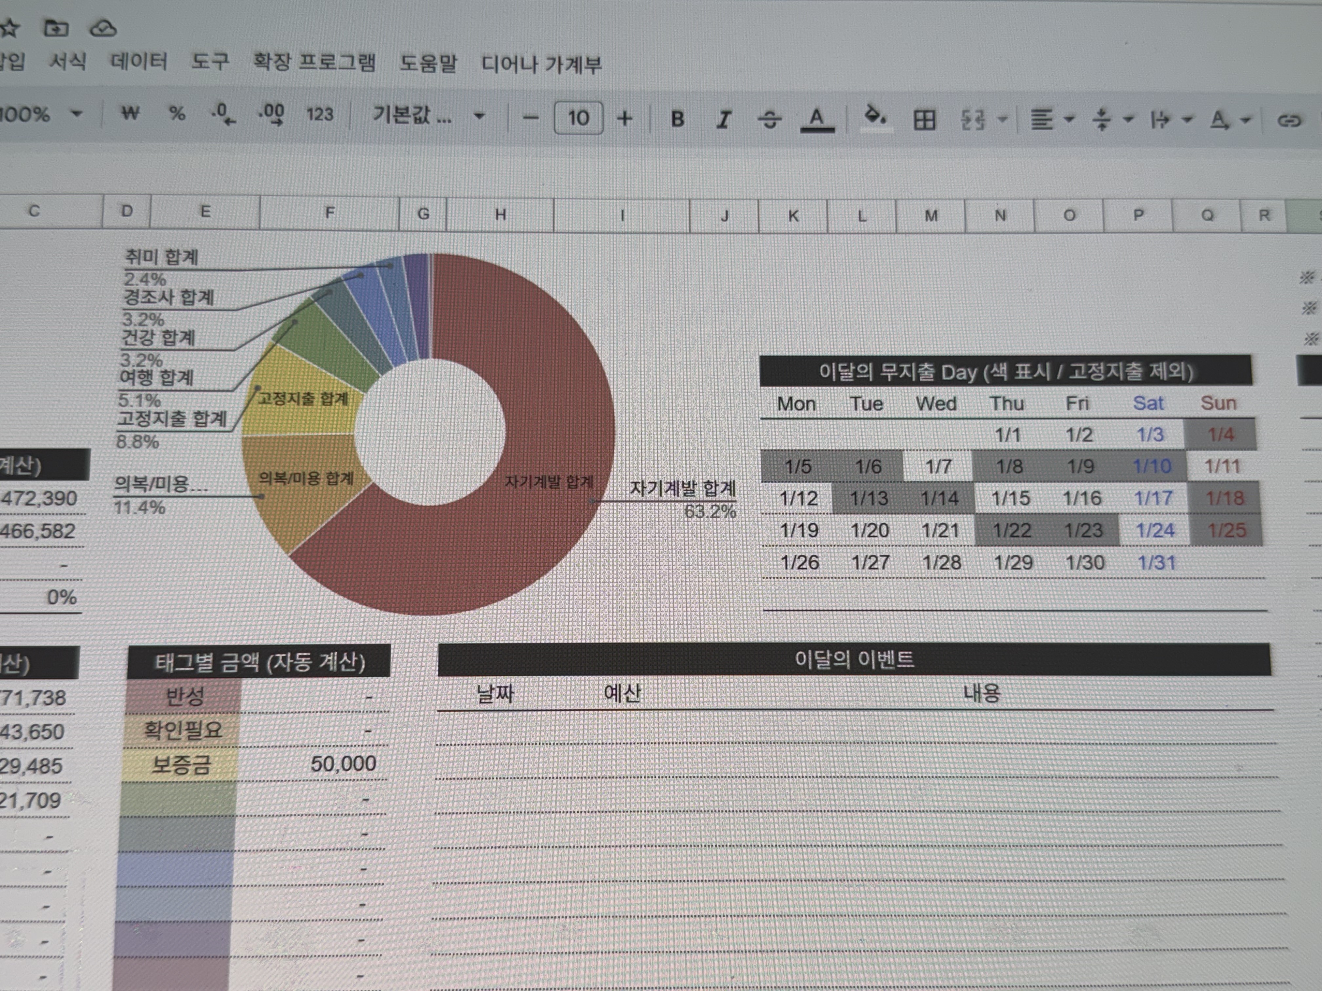1322x991 pixels.
Task: Select column P header
Action: (x=1138, y=215)
